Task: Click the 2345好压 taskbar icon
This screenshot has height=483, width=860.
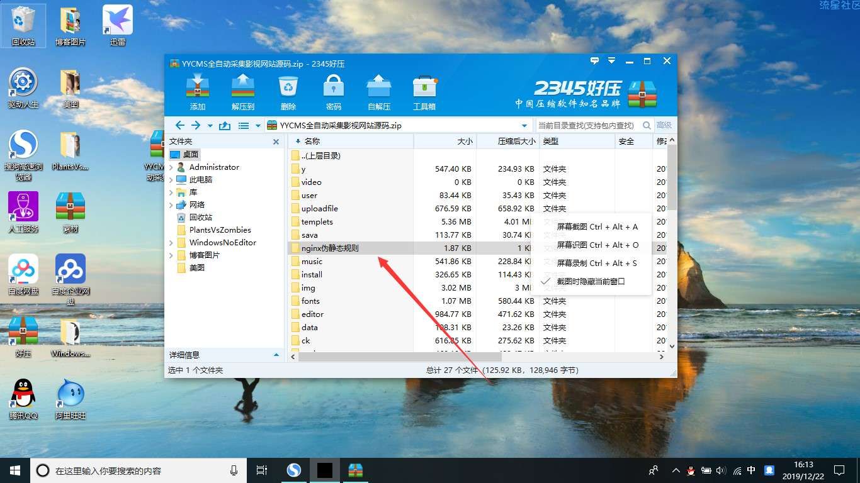Action: tap(356, 470)
